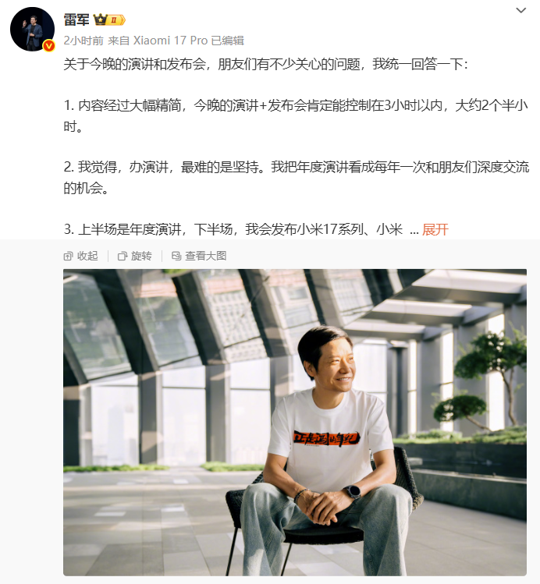The height and width of the screenshot is (584, 540).
Task: Rotate the photo with 旋转
Action: pos(141,256)
